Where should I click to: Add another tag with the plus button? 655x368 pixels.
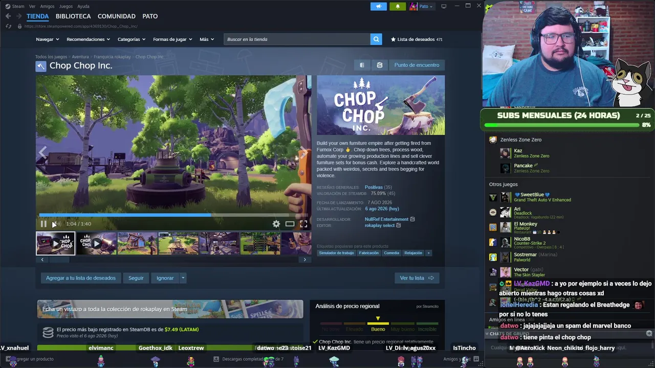pyautogui.click(x=428, y=253)
